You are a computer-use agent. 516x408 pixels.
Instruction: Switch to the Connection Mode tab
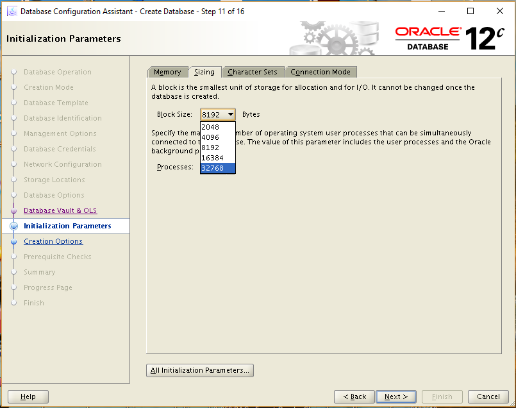[320, 72]
